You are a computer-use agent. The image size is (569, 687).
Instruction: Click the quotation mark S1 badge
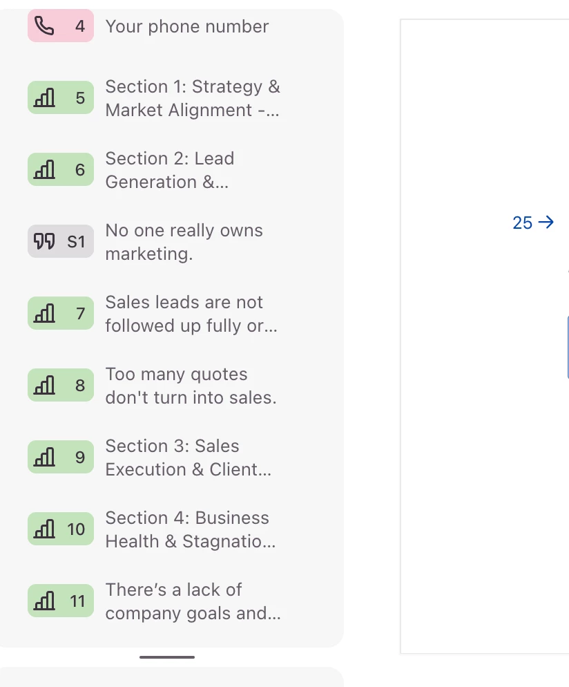[x=61, y=242]
